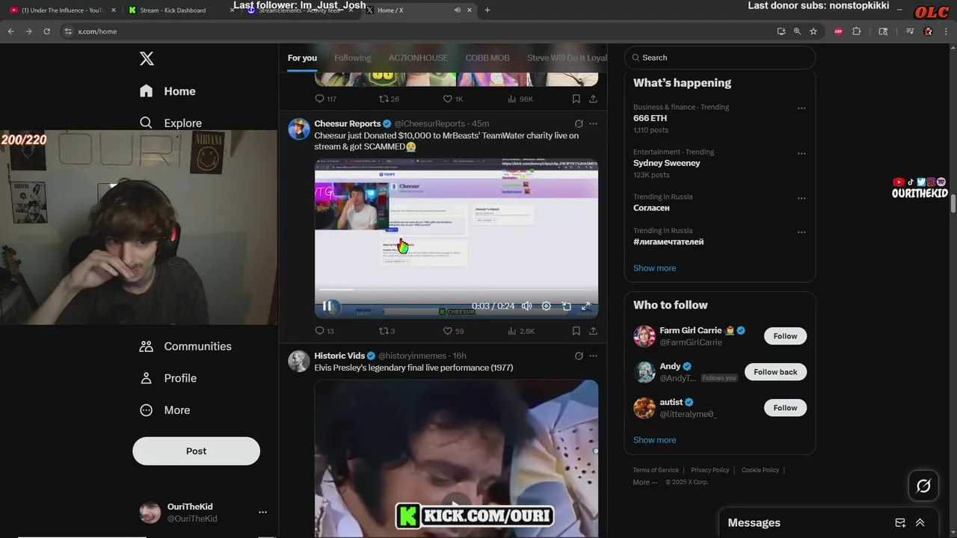Open more options on Cheesur Reports post
This screenshot has width=957, height=538.
pyautogui.click(x=594, y=124)
